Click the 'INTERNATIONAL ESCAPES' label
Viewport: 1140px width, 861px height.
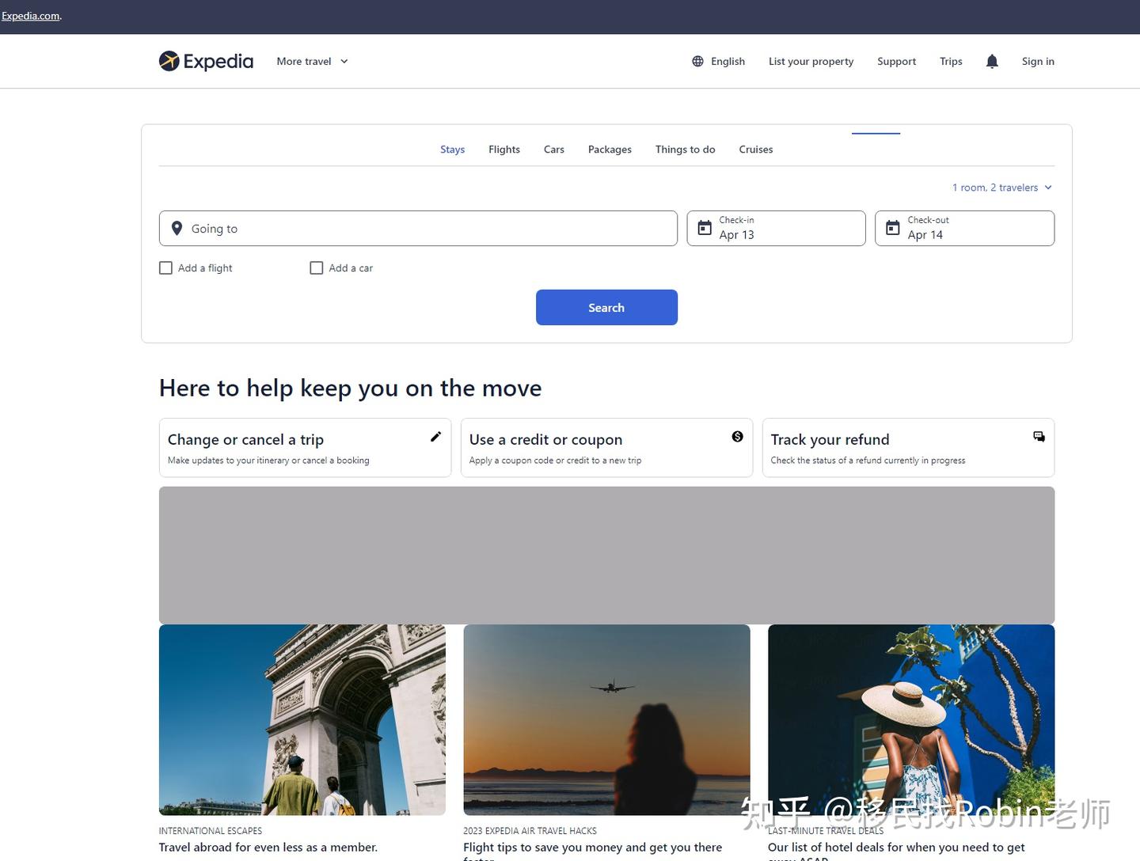tap(211, 831)
